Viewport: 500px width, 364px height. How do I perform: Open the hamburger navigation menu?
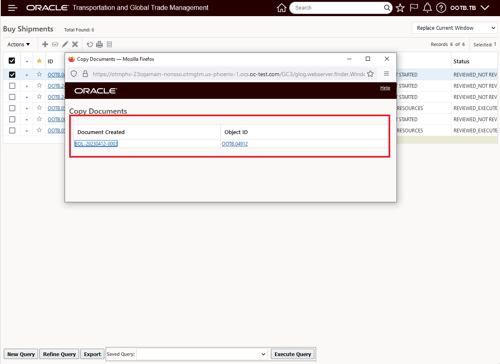(13, 8)
